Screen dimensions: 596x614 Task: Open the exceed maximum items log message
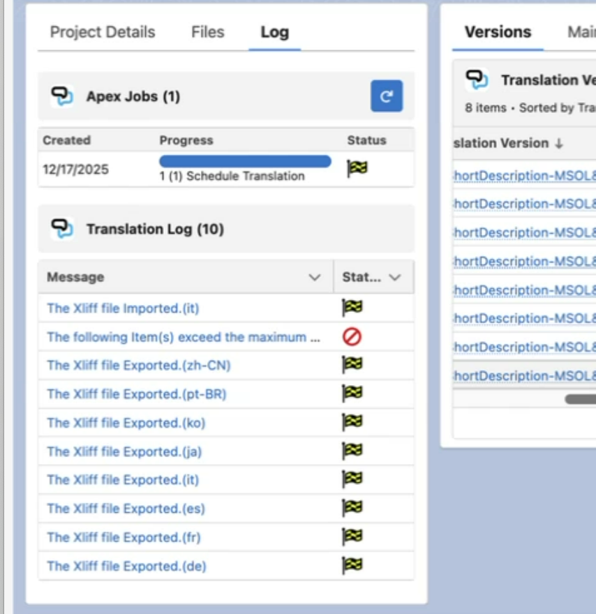(x=183, y=337)
